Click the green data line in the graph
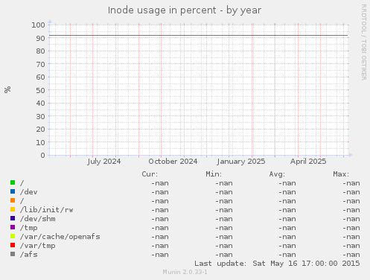370x280 pixels. pos(199,36)
